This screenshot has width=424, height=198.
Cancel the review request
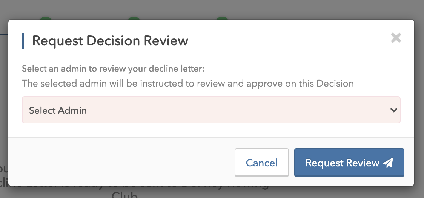[x=261, y=163]
